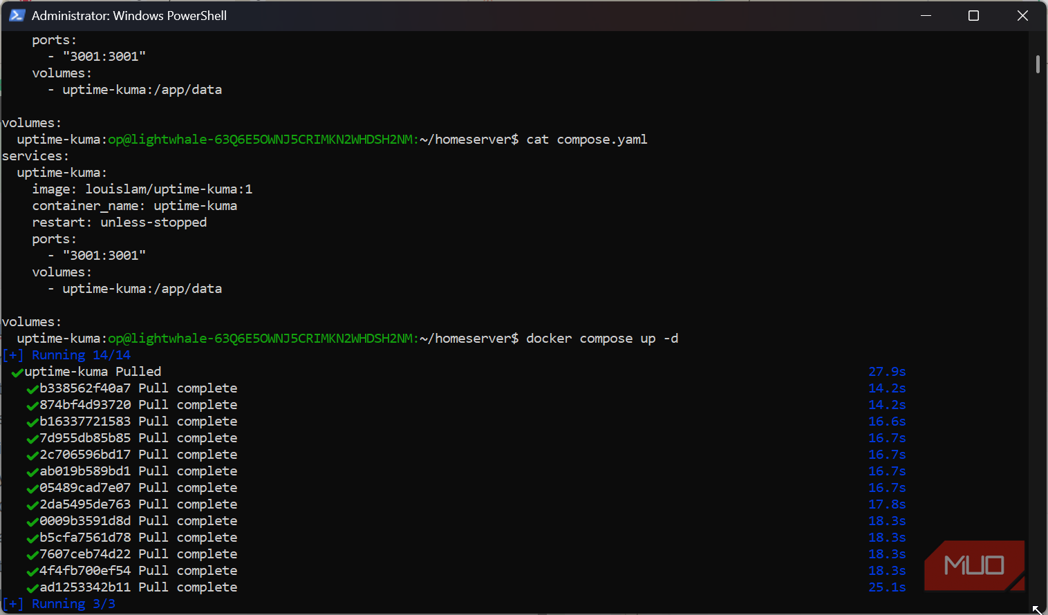The image size is (1048, 615).
Task: Click the 'container_name: uptime-kuma' line
Action: (x=135, y=206)
